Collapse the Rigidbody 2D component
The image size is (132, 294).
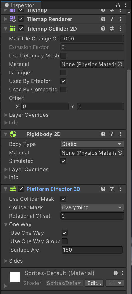[x=6, y=134]
